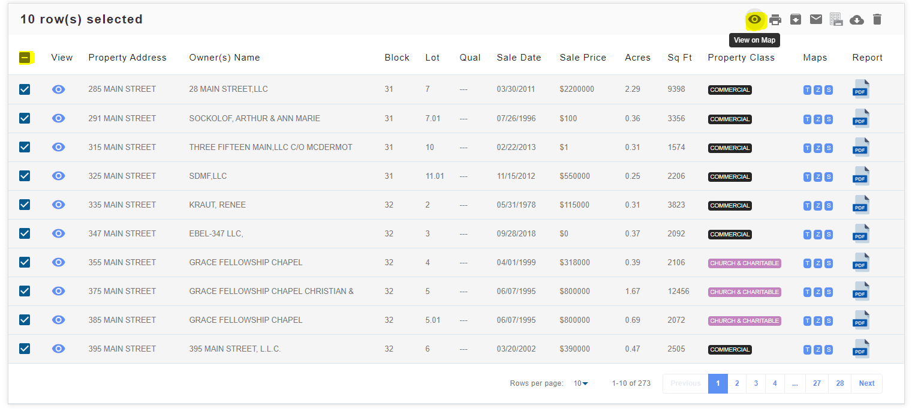Image resolution: width=915 pixels, height=411 pixels.
Task: Print the selected rows
Action: pos(775,20)
